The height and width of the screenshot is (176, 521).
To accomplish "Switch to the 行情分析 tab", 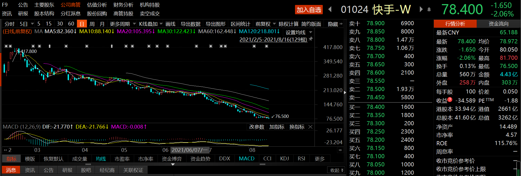I will tap(455, 24).
